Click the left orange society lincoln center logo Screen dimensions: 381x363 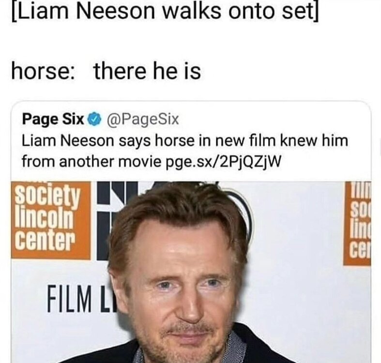pyautogui.click(x=50, y=220)
